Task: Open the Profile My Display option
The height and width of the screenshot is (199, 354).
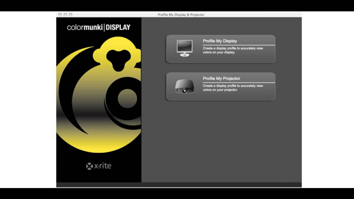Action: [221, 49]
